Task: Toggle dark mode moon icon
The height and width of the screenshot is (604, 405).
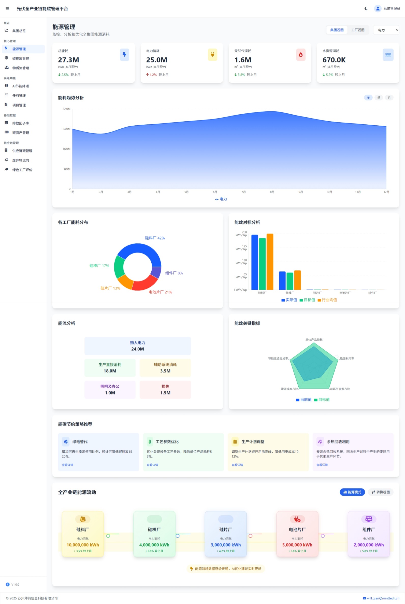Action: pyautogui.click(x=366, y=9)
